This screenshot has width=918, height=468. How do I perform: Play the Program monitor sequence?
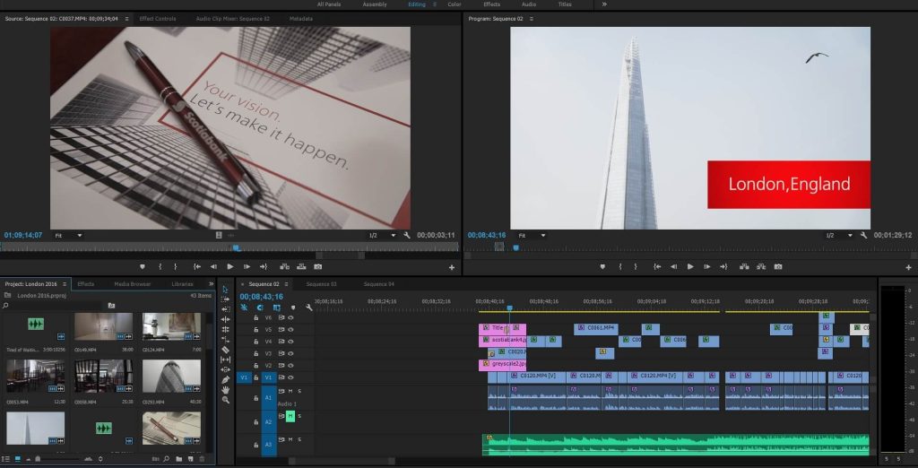click(x=690, y=266)
